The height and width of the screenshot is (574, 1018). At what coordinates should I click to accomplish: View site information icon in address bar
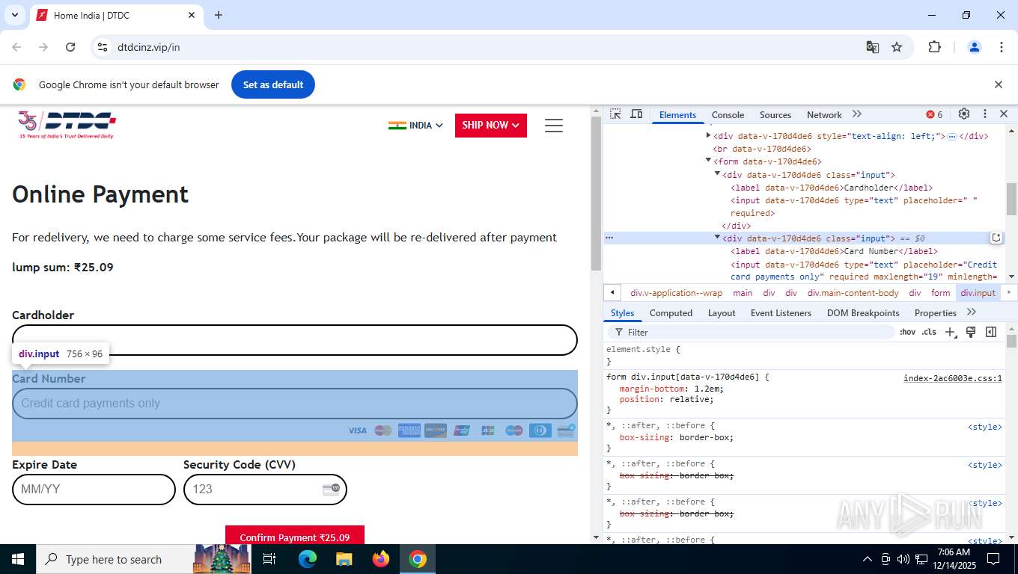coord(103,47)
